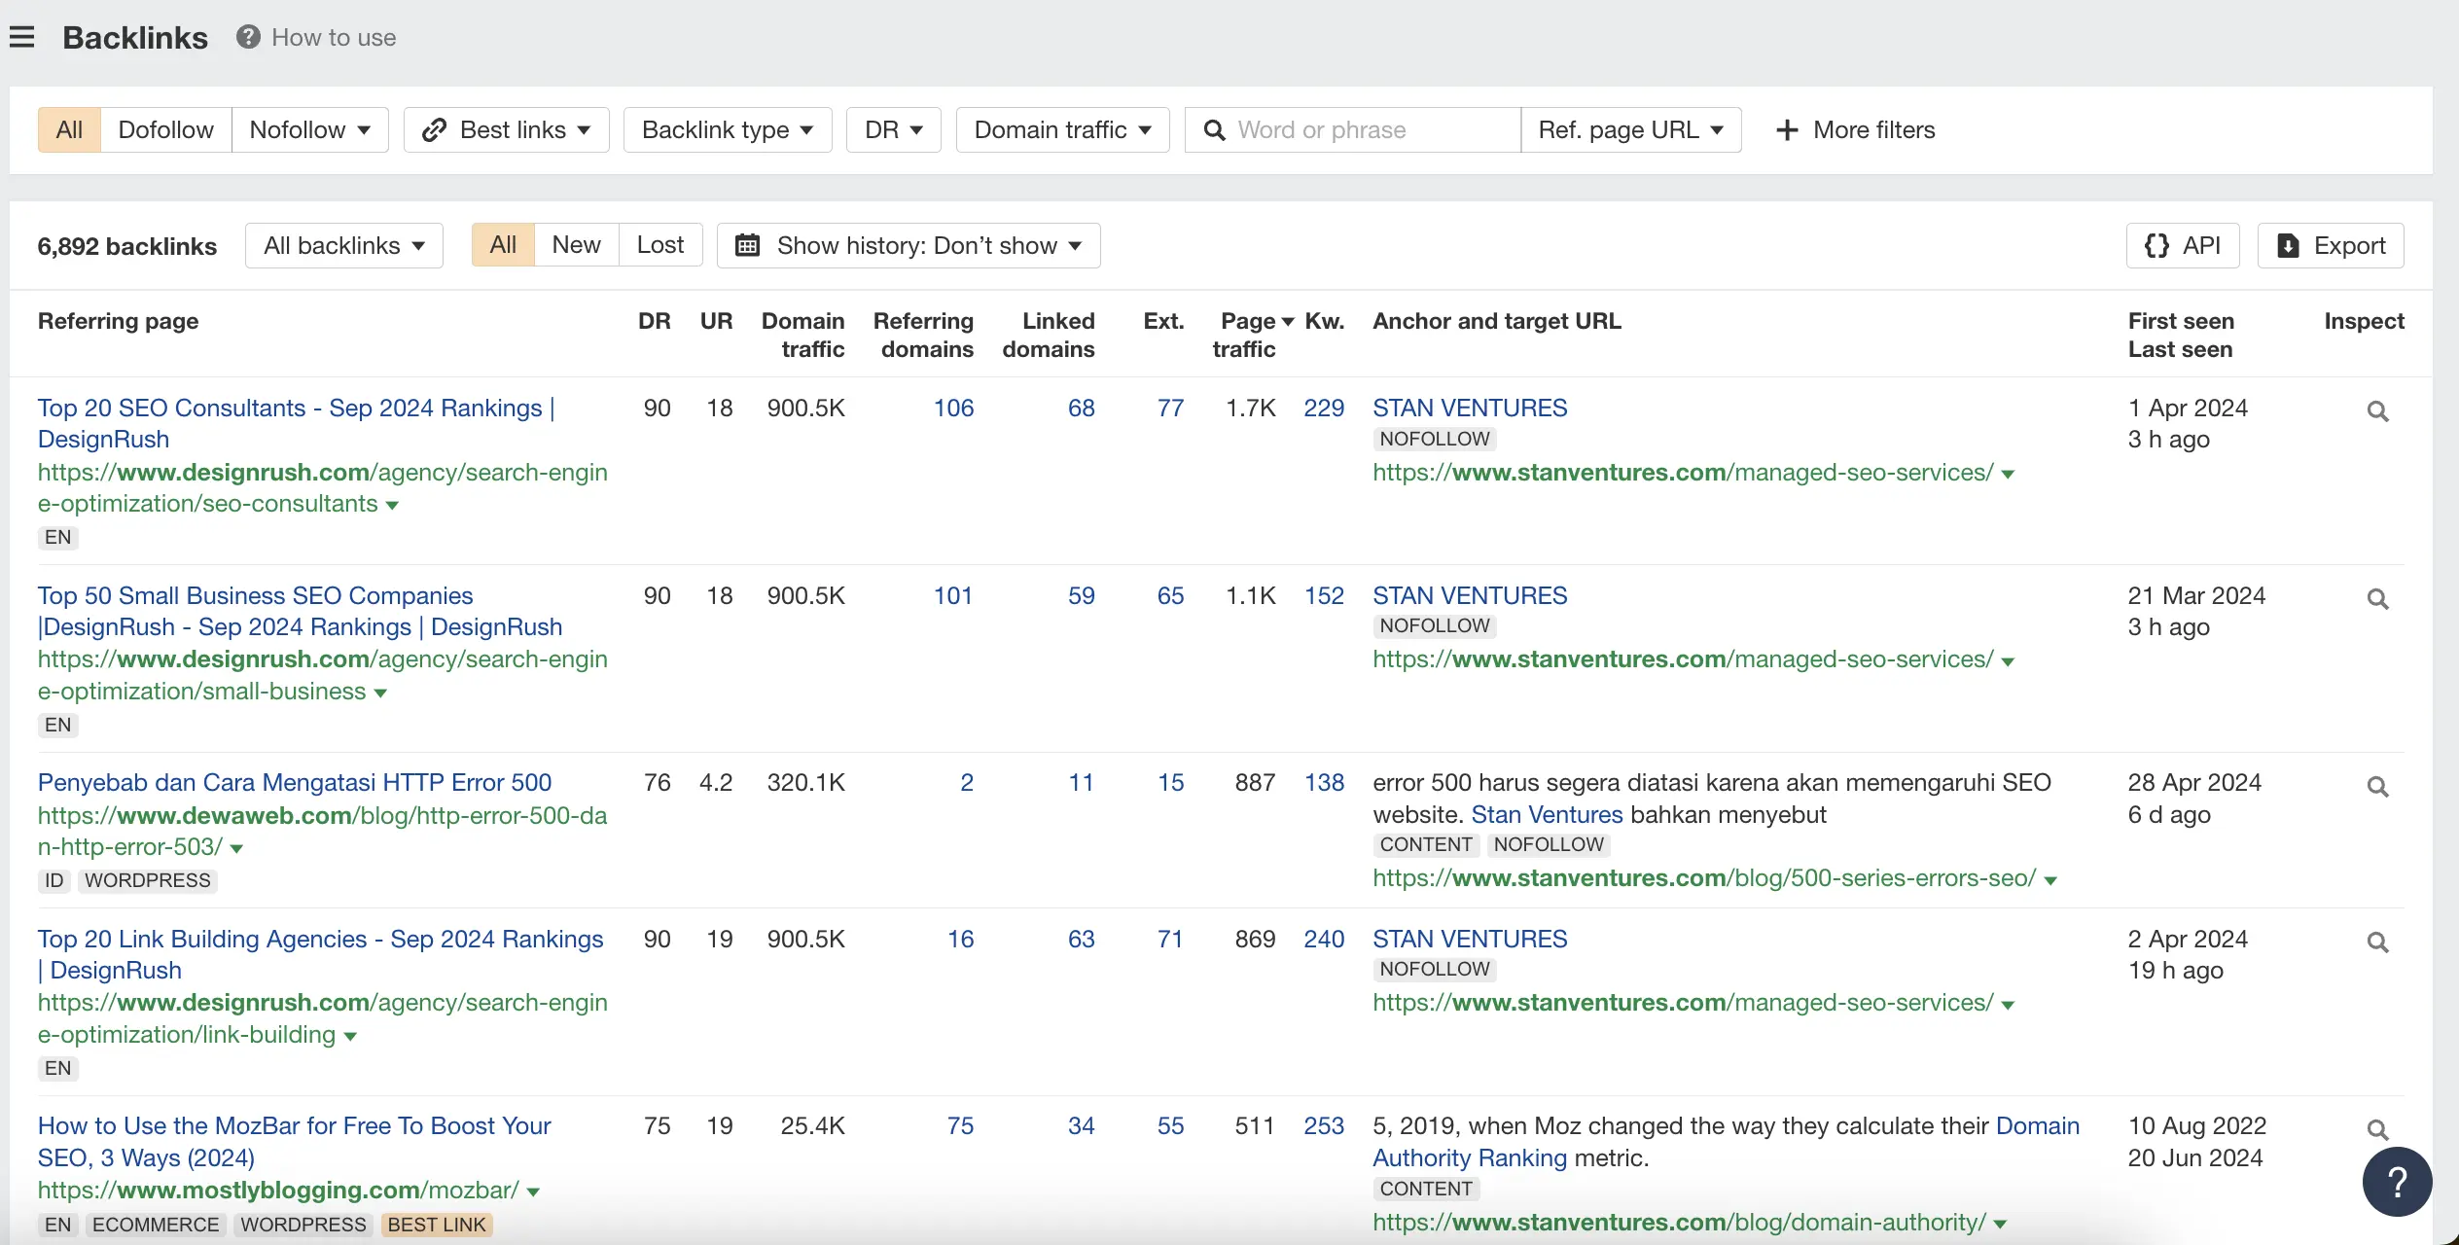Open the All backlinks dropdown
2459x1245 pixels.
pyautogui.click(x=344, y=245)
